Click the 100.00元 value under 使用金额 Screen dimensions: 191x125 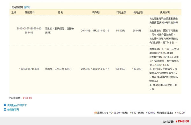point(137,69)
